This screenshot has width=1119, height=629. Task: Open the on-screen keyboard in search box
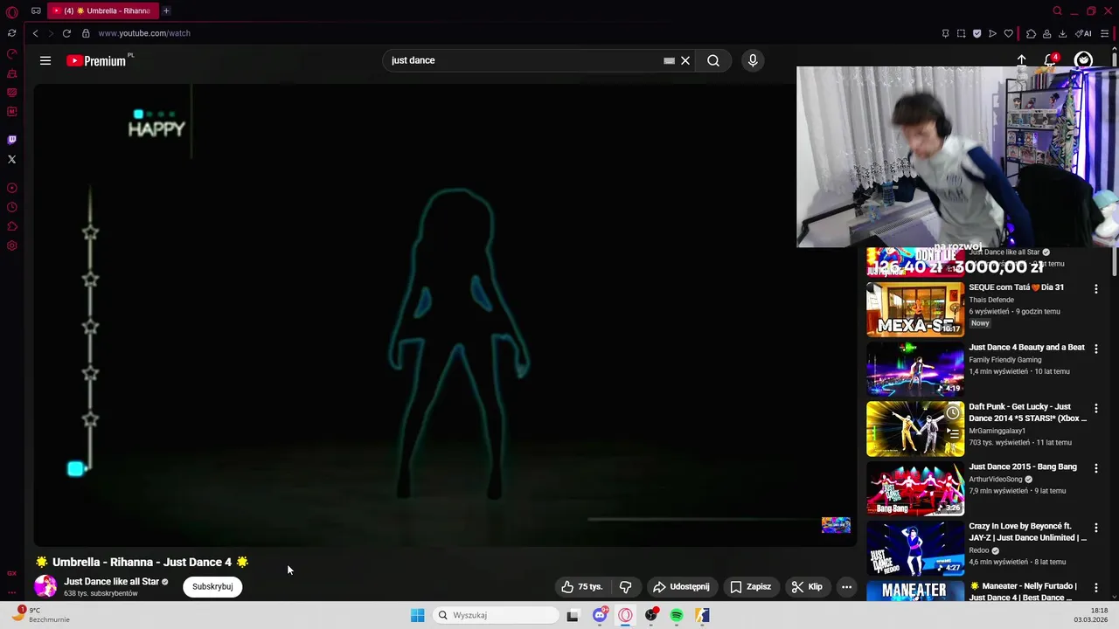click(x=669, y=60)
